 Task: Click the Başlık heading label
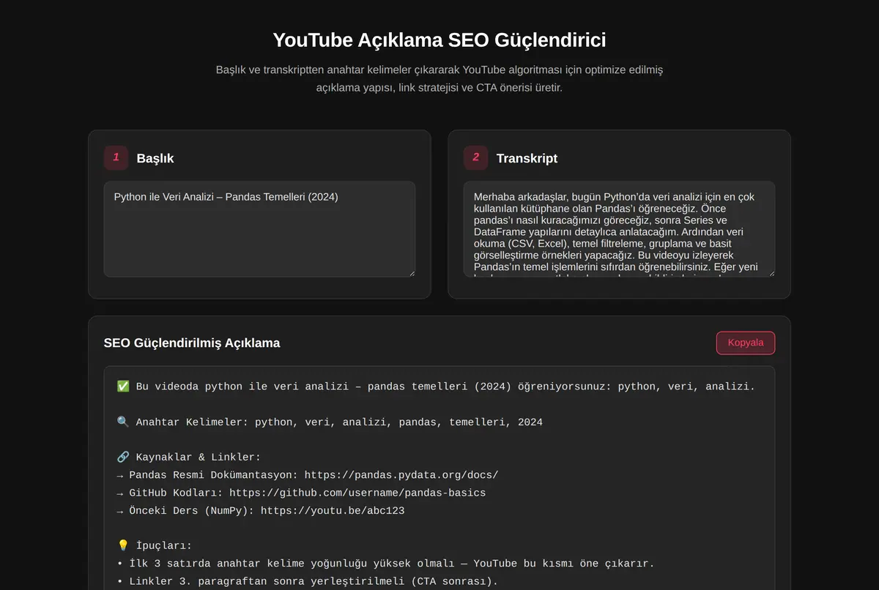tap(155, 158)
